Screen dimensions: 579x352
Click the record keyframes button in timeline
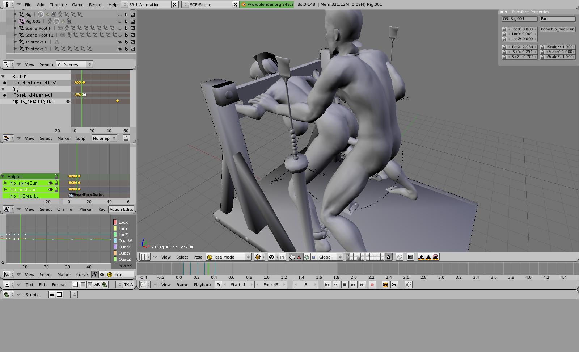coord(372,285)
